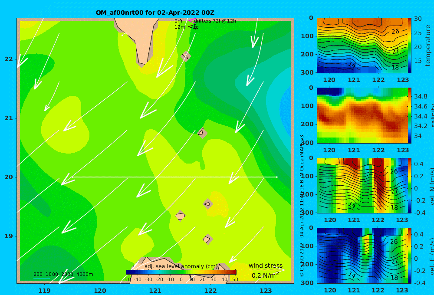
Task: Click the 'vel. E (m/s)' axis label
Action: click(x=431, y=256)
